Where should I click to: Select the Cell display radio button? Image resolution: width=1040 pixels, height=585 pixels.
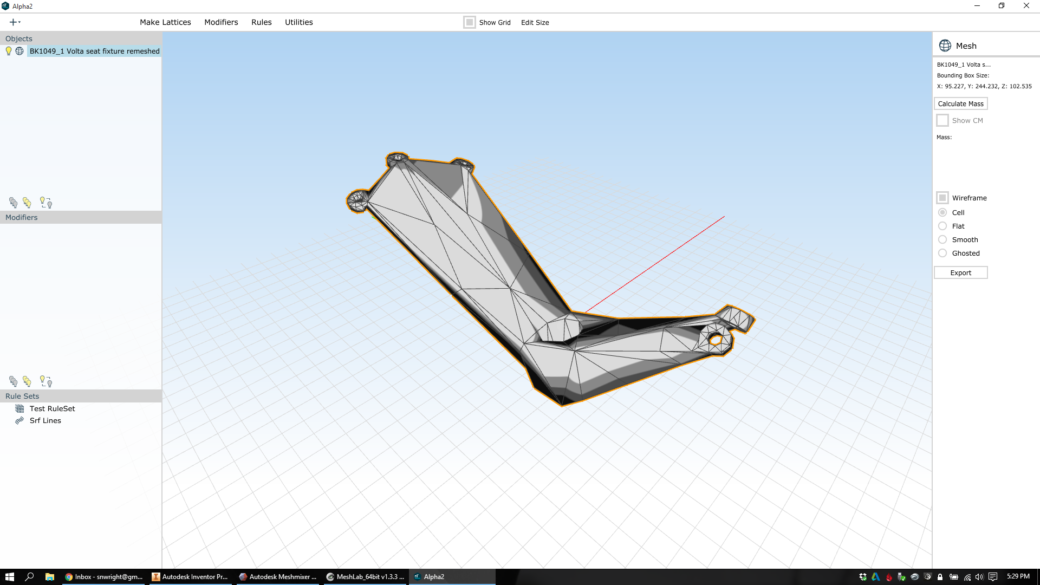(x=942, y=212)
